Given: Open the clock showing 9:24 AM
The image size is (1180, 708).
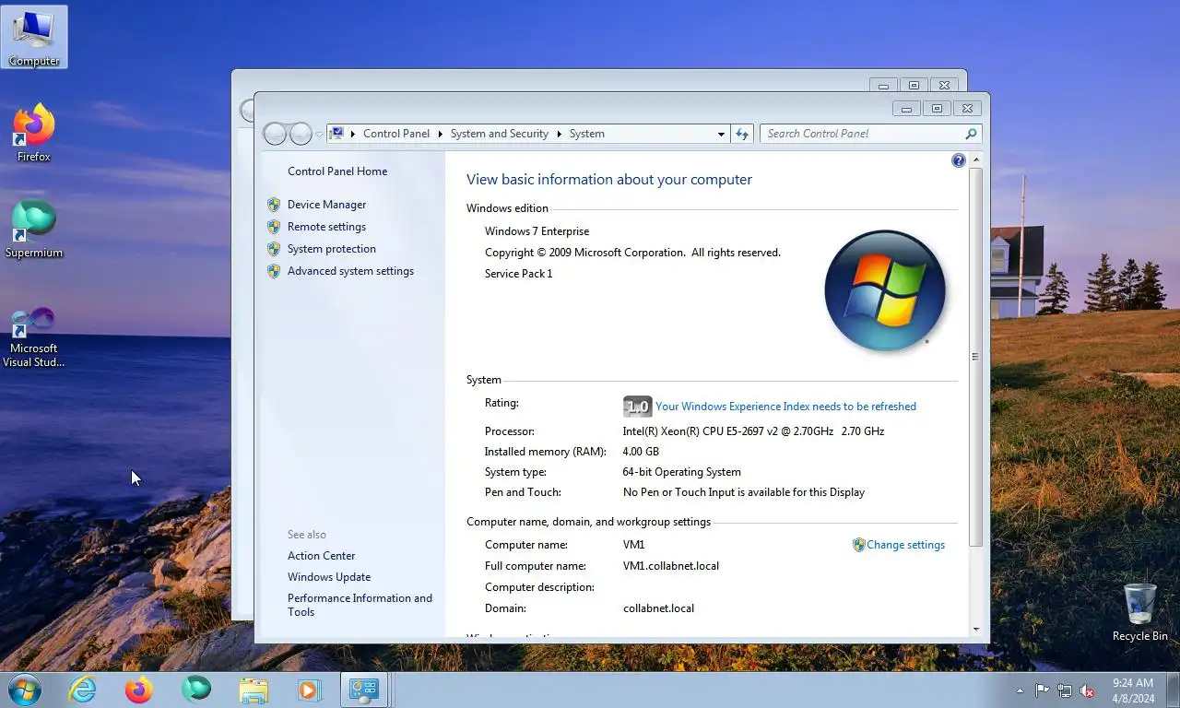Looking at the screenshot, I should 1133,690.
